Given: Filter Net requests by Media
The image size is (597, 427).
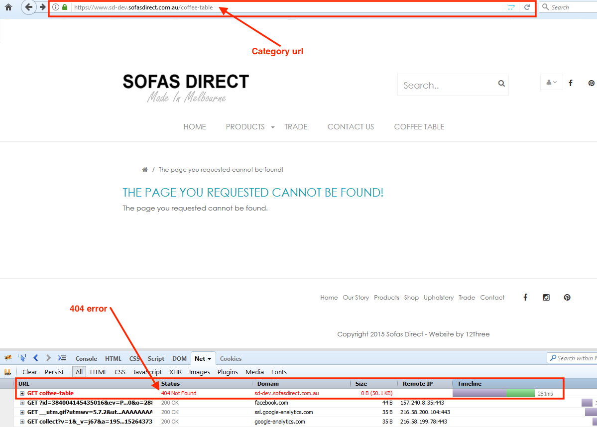Looking at the screenshot, I should 255,372.
